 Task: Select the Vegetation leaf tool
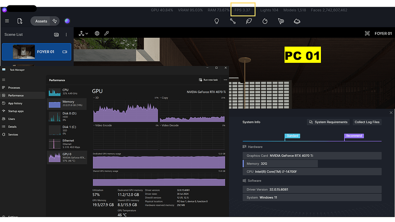click(248, 21)
